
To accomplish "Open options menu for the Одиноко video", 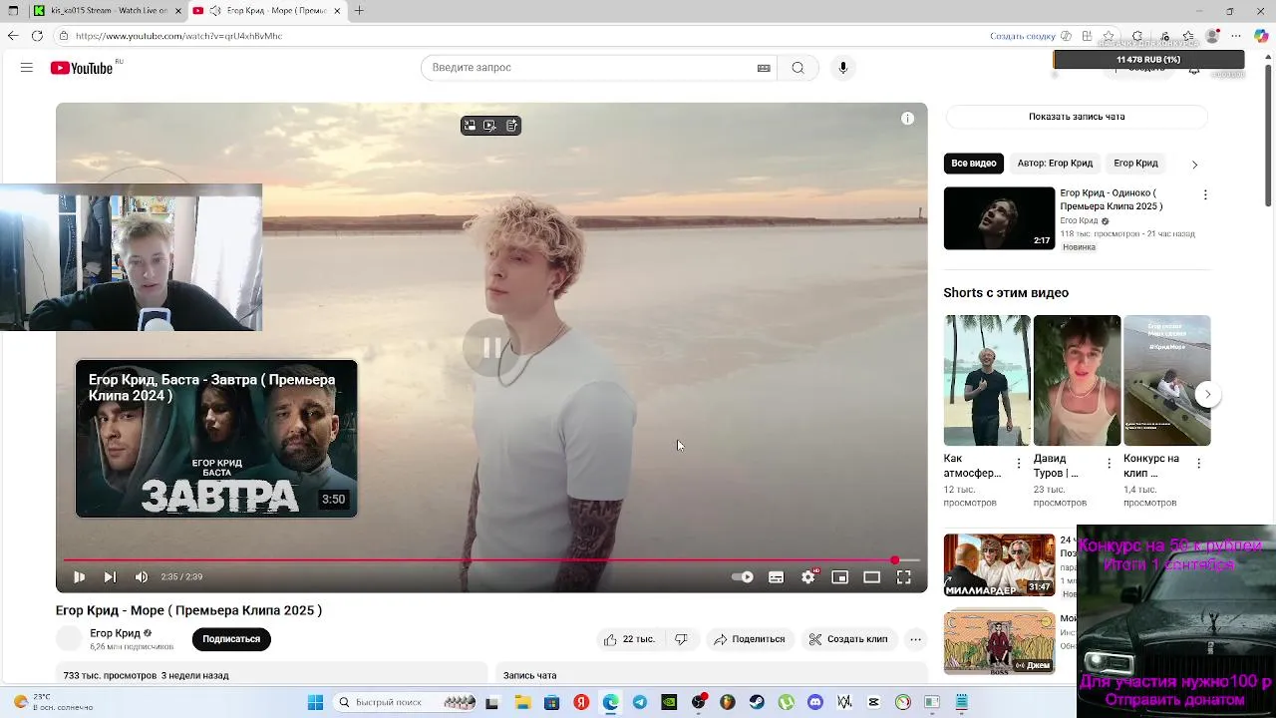I will 1205,195.
